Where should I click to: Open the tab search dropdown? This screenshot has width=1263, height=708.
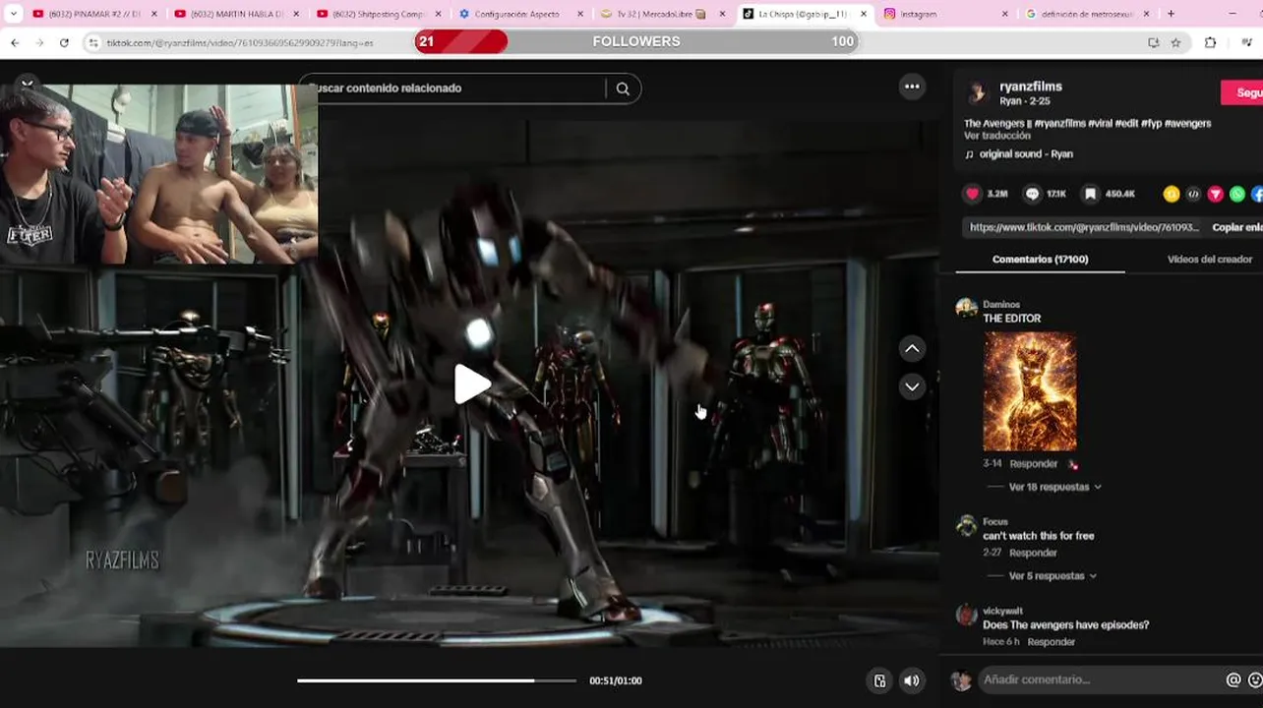(x=13, y=14)
